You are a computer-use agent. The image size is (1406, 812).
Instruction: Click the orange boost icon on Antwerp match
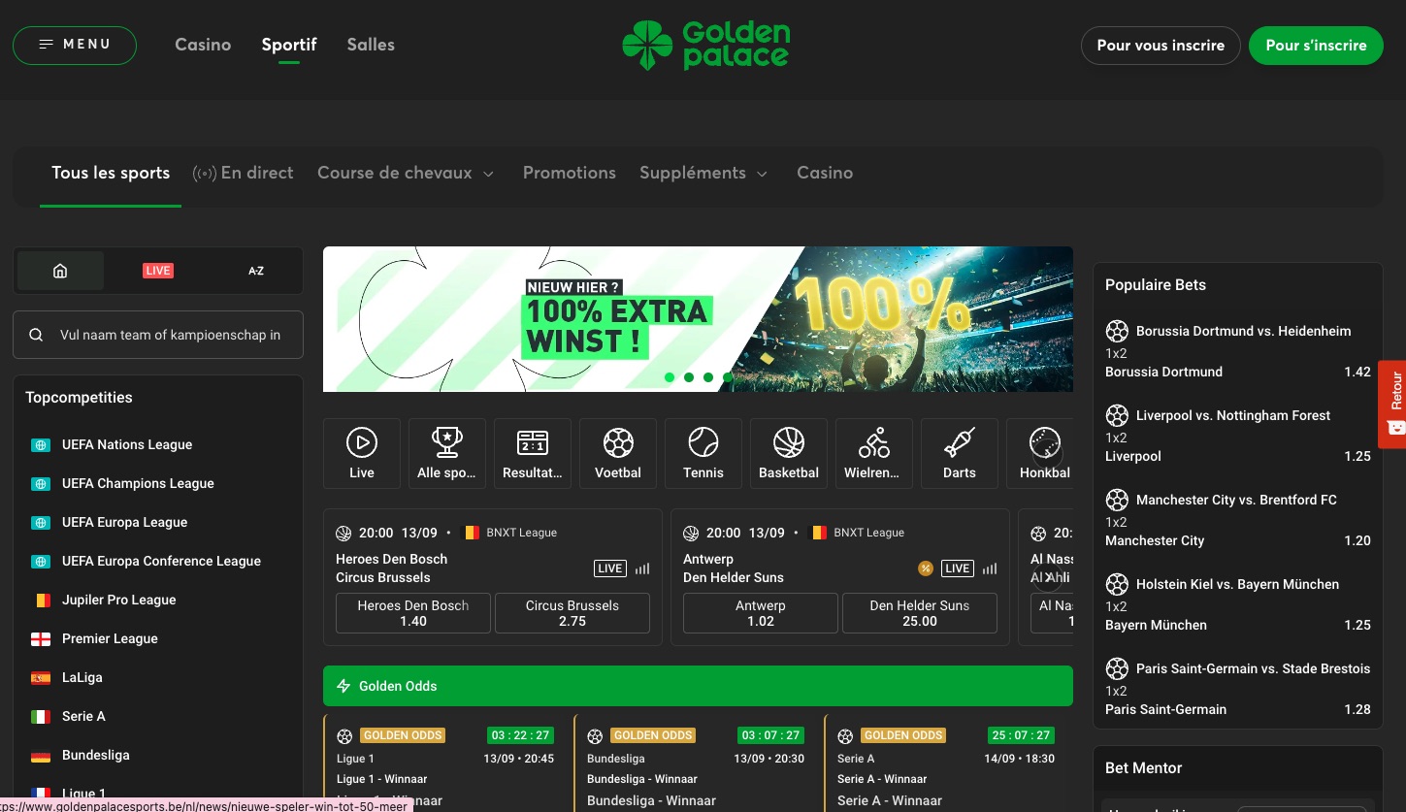(x=926, y=568)
